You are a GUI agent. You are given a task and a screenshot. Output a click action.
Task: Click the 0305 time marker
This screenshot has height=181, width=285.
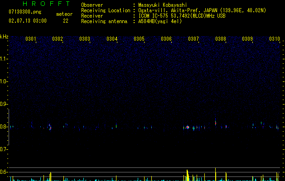pos(139,38)
